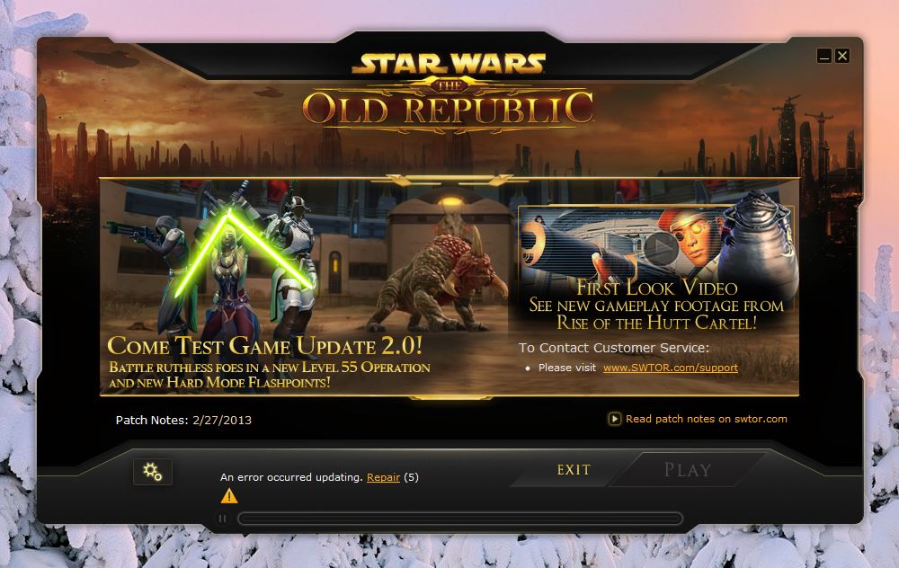This screenshot has width=899, height=568.
Task: Click the arrow icon beside Read patch notes
Action: 614,419
